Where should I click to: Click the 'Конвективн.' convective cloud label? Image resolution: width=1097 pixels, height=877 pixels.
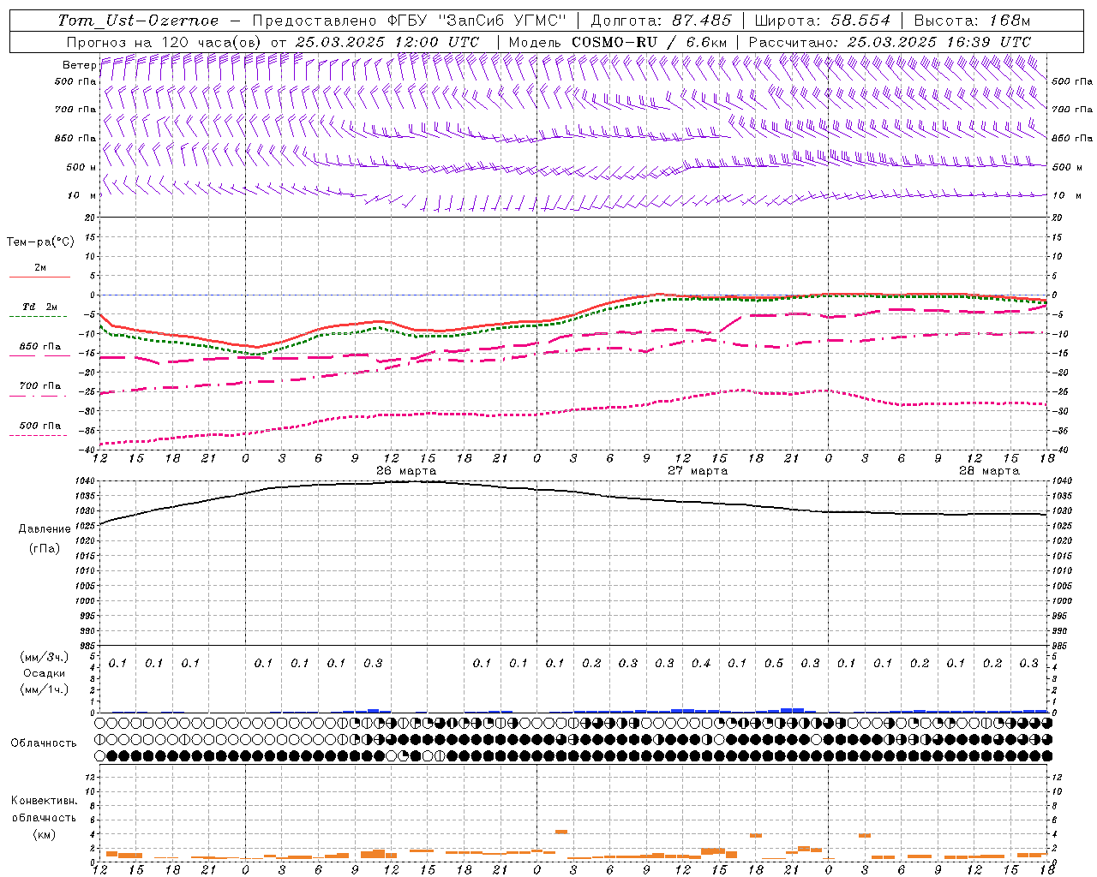point(44,801)
